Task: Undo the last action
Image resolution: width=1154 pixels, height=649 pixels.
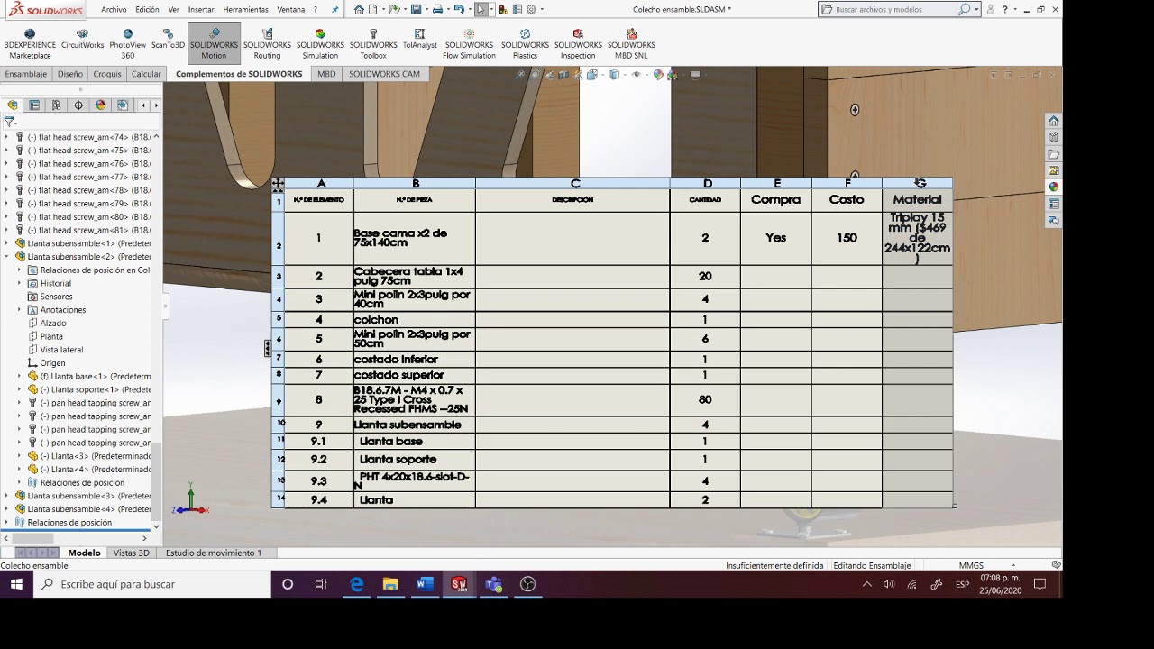Action: [x=459, y=9]
